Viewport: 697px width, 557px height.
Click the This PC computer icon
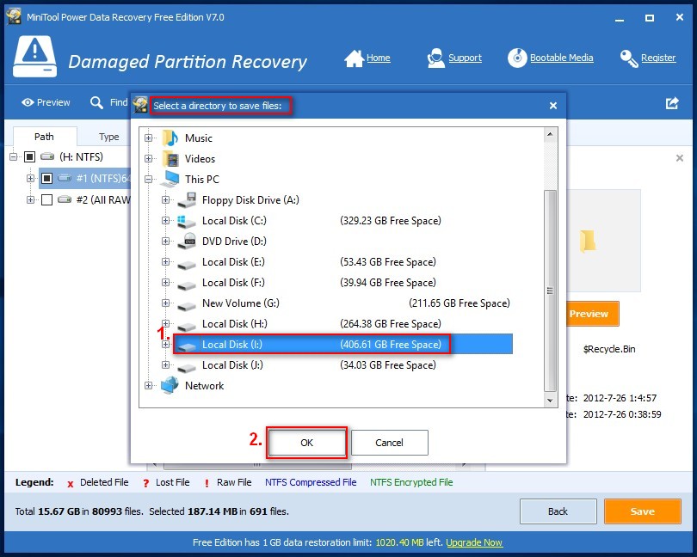(x=170, y=179)
